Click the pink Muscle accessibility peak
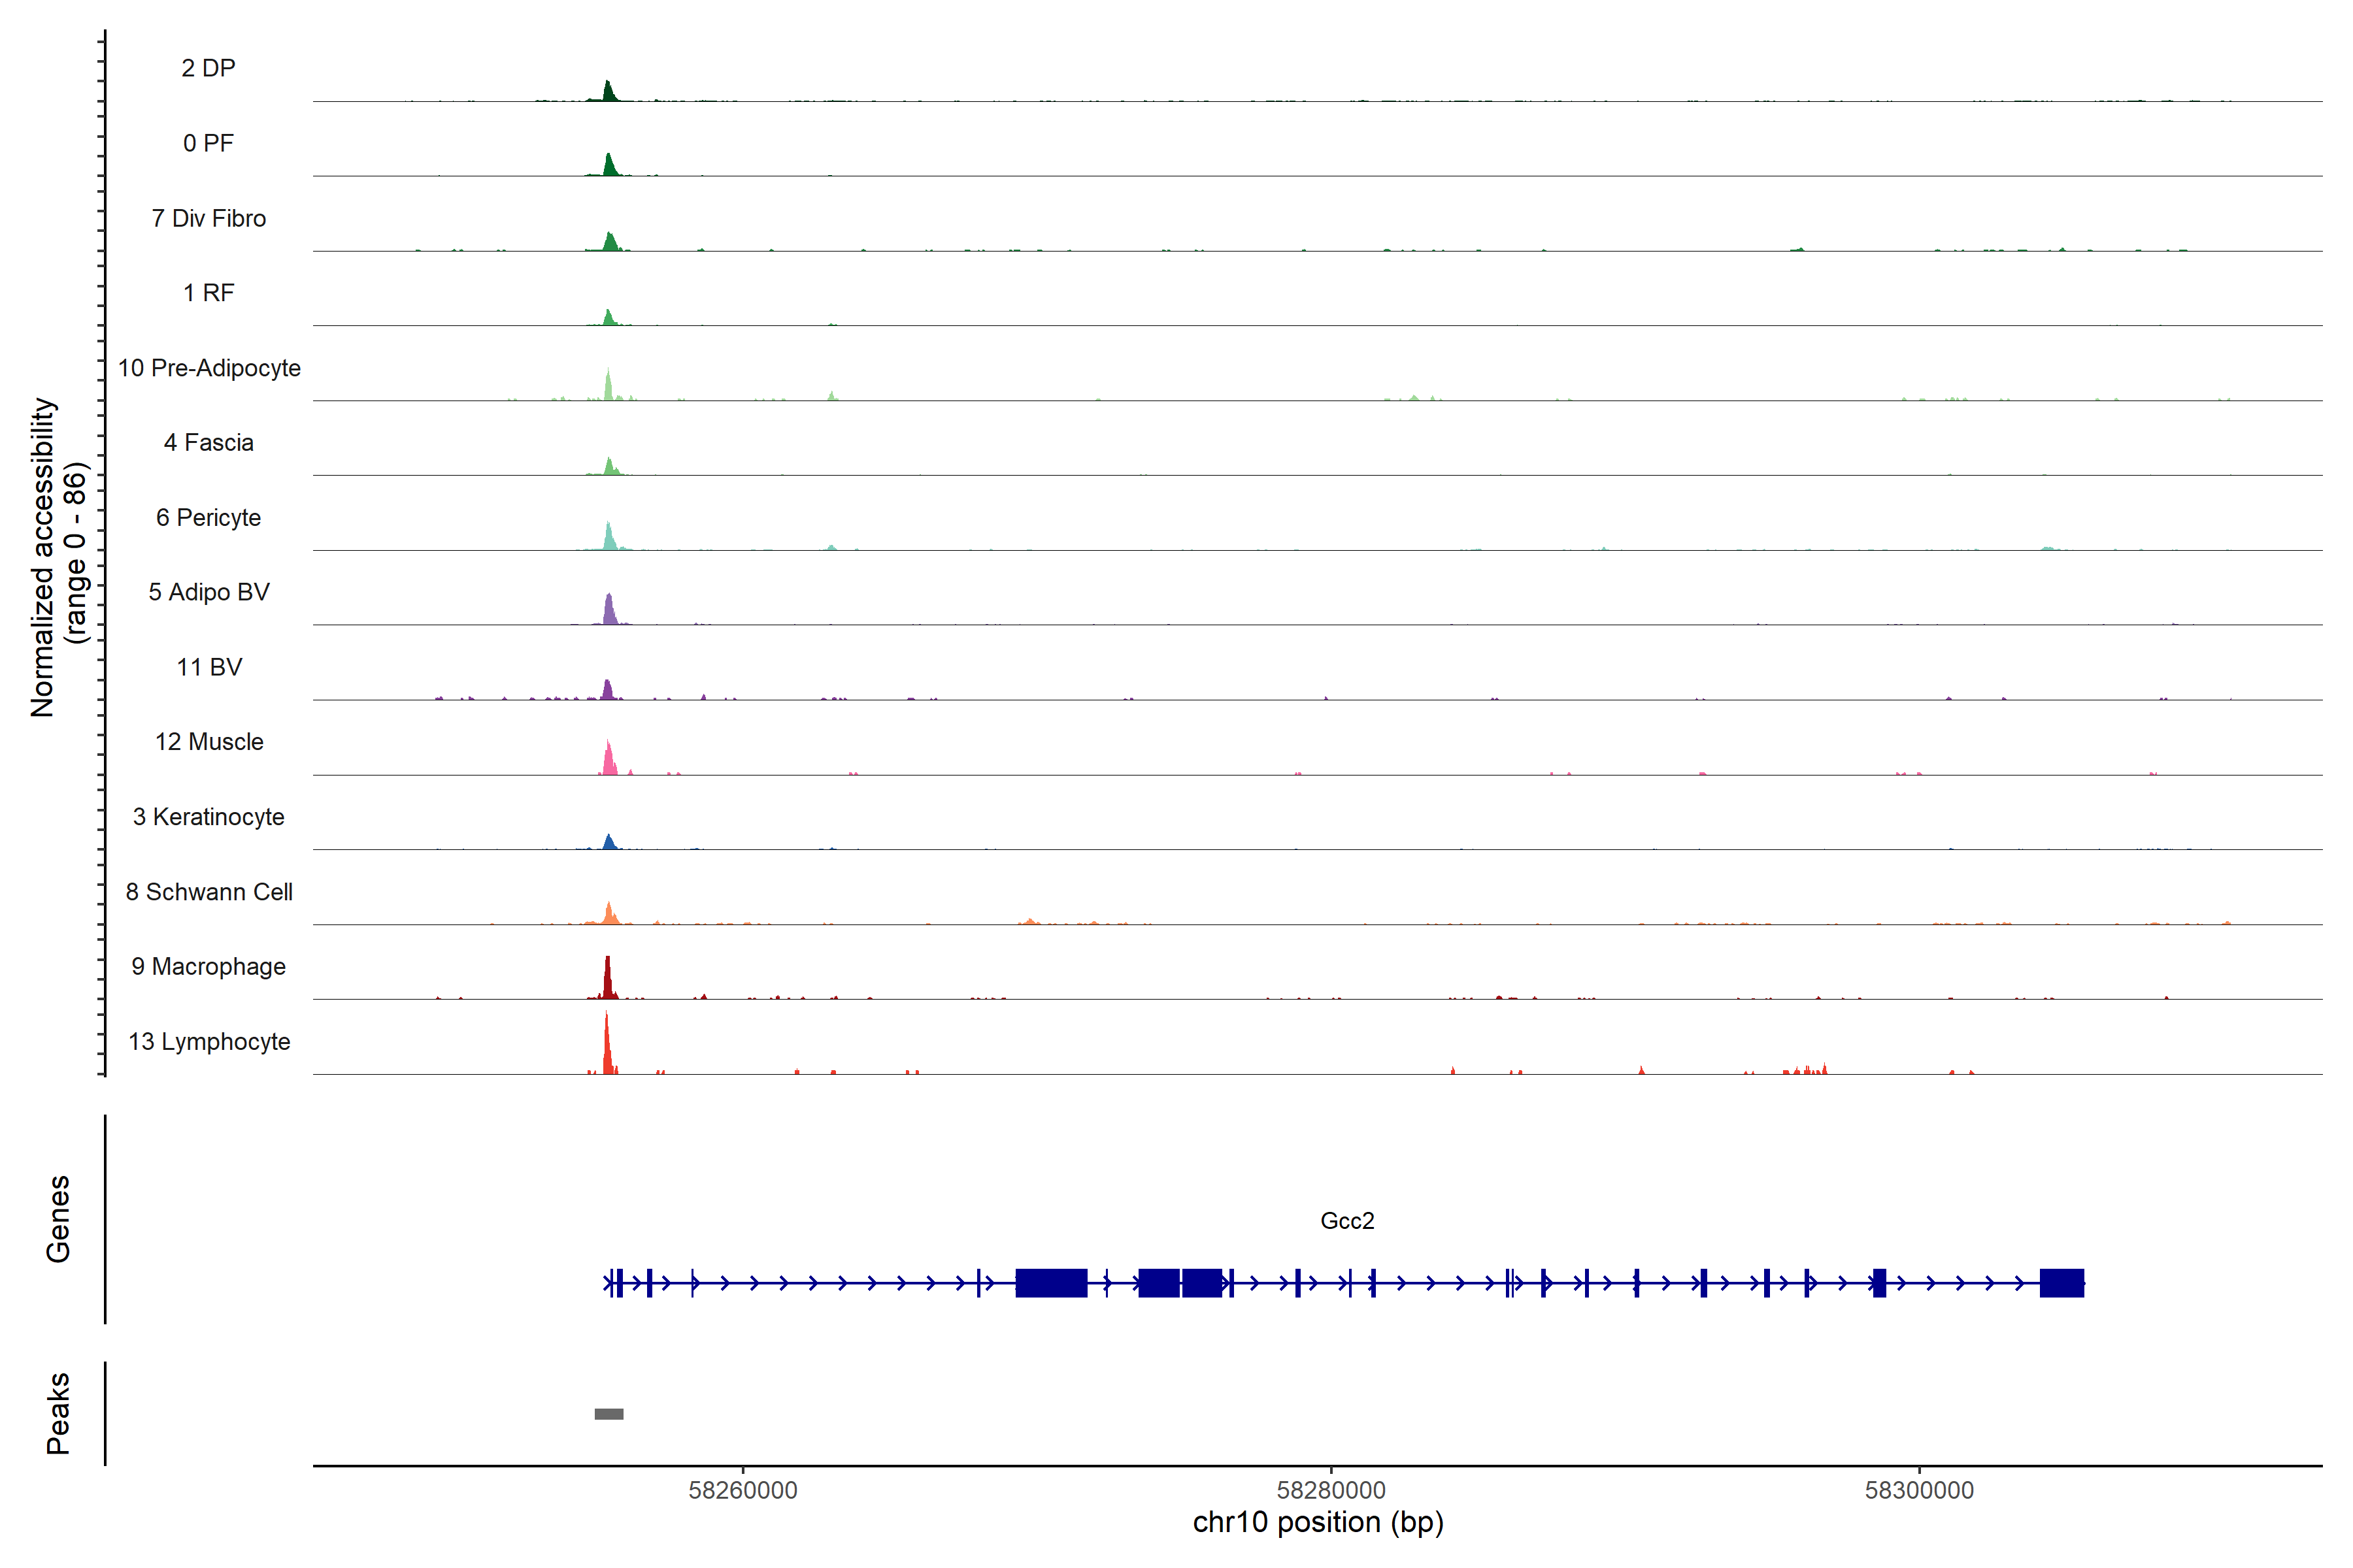2353x1568 pixels. click(609, 762)
